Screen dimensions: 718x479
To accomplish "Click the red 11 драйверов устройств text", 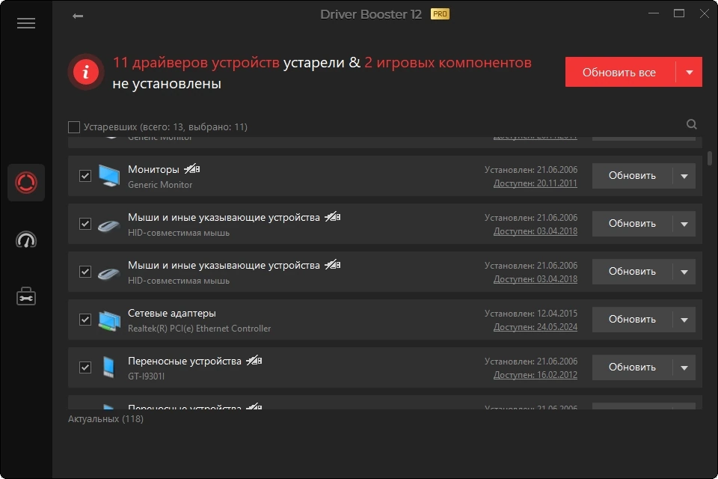I will [x=196, y=62].
